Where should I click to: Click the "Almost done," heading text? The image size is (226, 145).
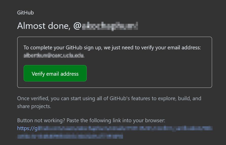44,26
